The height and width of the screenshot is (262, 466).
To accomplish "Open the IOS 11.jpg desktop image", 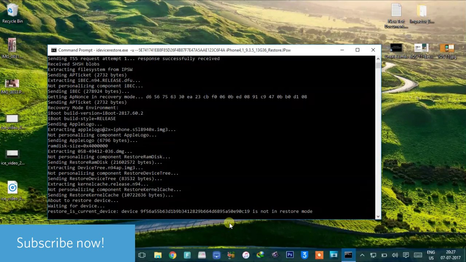I will pos(446,51).
